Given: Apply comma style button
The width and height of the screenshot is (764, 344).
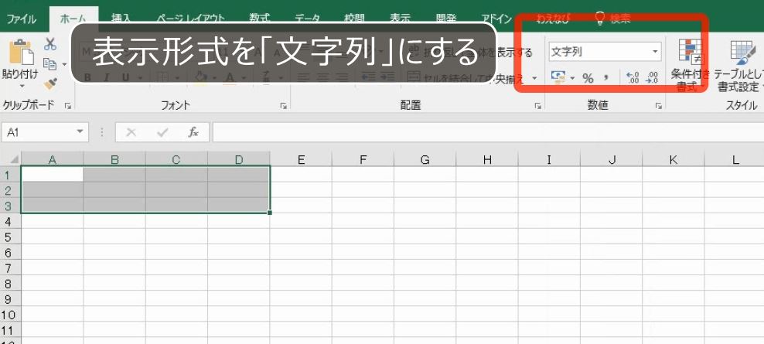Looking at the screenshot, I should pos(606,78).
